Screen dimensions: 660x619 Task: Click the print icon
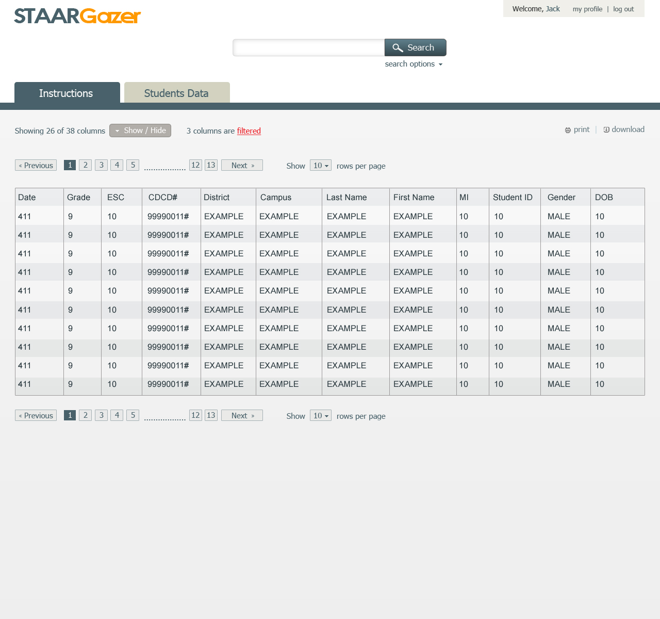point(568,131)
